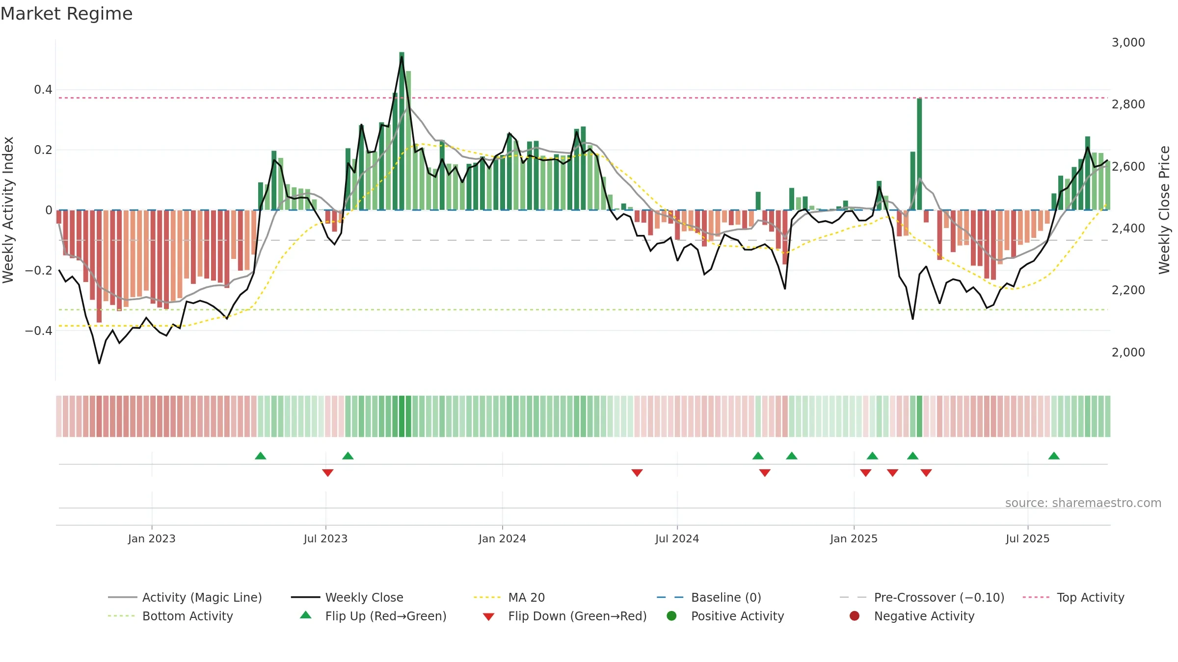Click the 3,000 price axis tick
Image resolution: width=1178 pixels, height=662 pixels.
point(1128,43)
